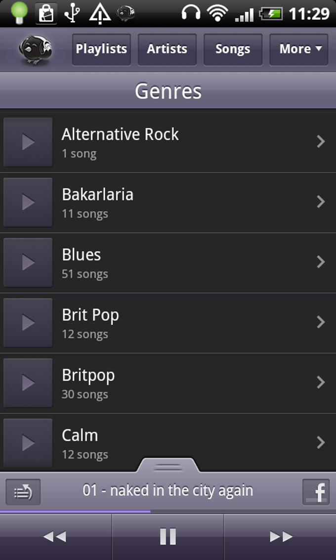Play the Alternative Rock genre
The width and height of the screenshot is (336, 560).
[28, 142]
